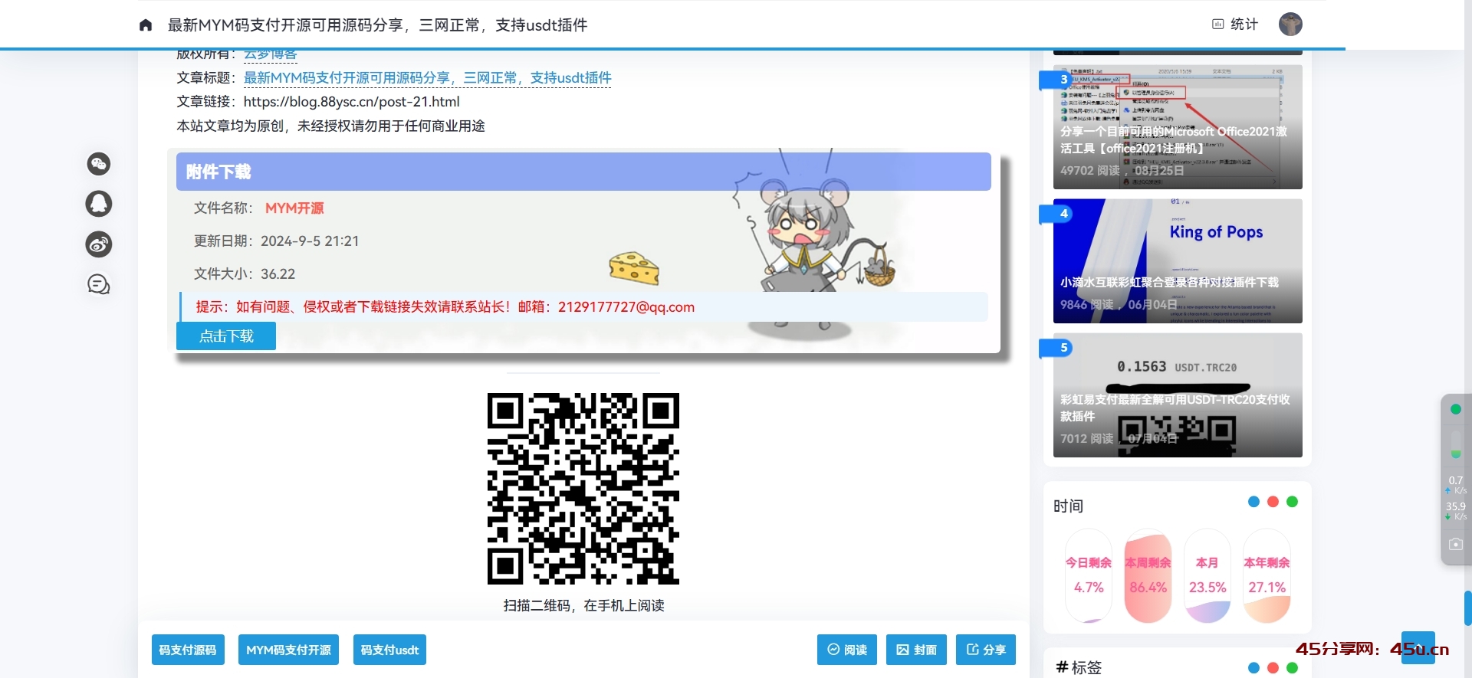Screen dimensions: 1472x678
Task: Open the USDT-TRC20 payment plugin article card
Action: point(1178,395)
